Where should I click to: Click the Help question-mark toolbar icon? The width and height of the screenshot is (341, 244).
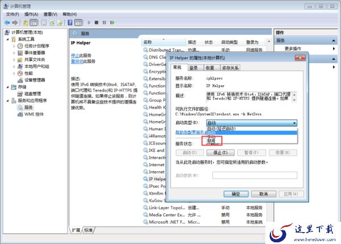click(x=70, y=23)
